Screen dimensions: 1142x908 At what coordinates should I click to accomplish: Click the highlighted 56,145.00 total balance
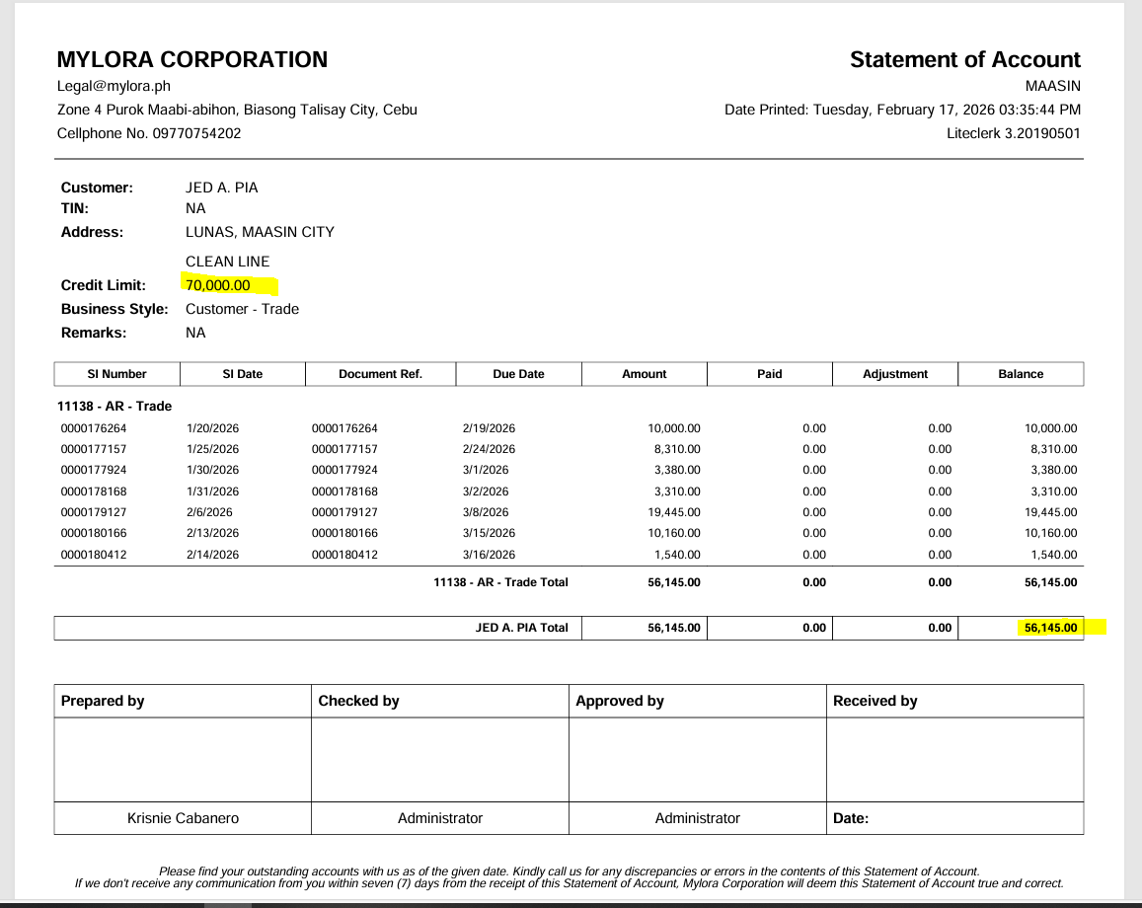click(1050, 628)
